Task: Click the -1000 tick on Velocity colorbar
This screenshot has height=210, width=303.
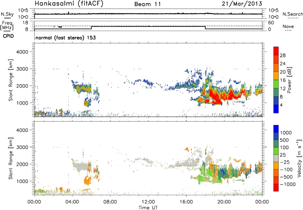Action: pyautogui.click(x=287, y=184)
